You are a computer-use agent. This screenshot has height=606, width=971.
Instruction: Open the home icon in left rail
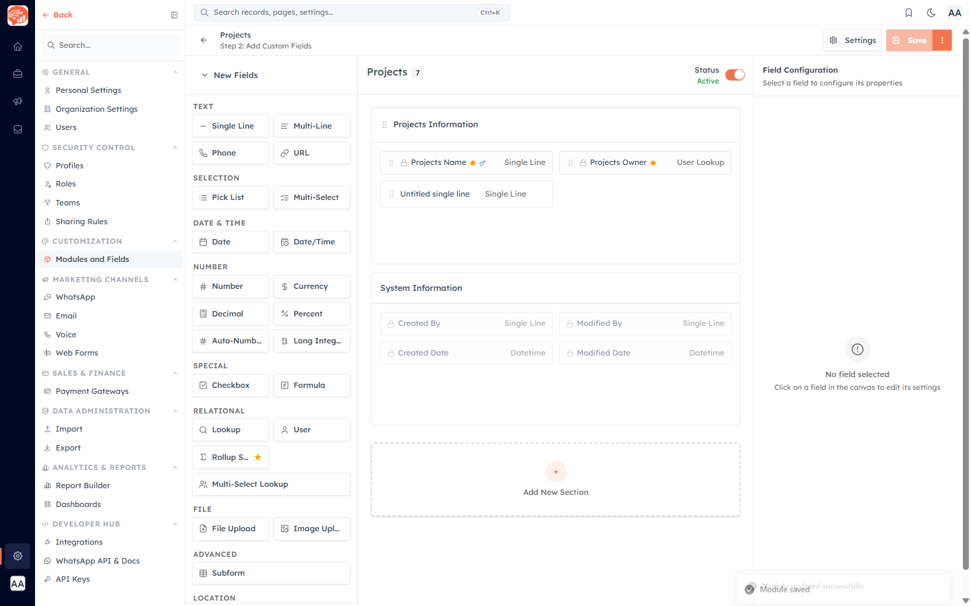click(18, 46)
